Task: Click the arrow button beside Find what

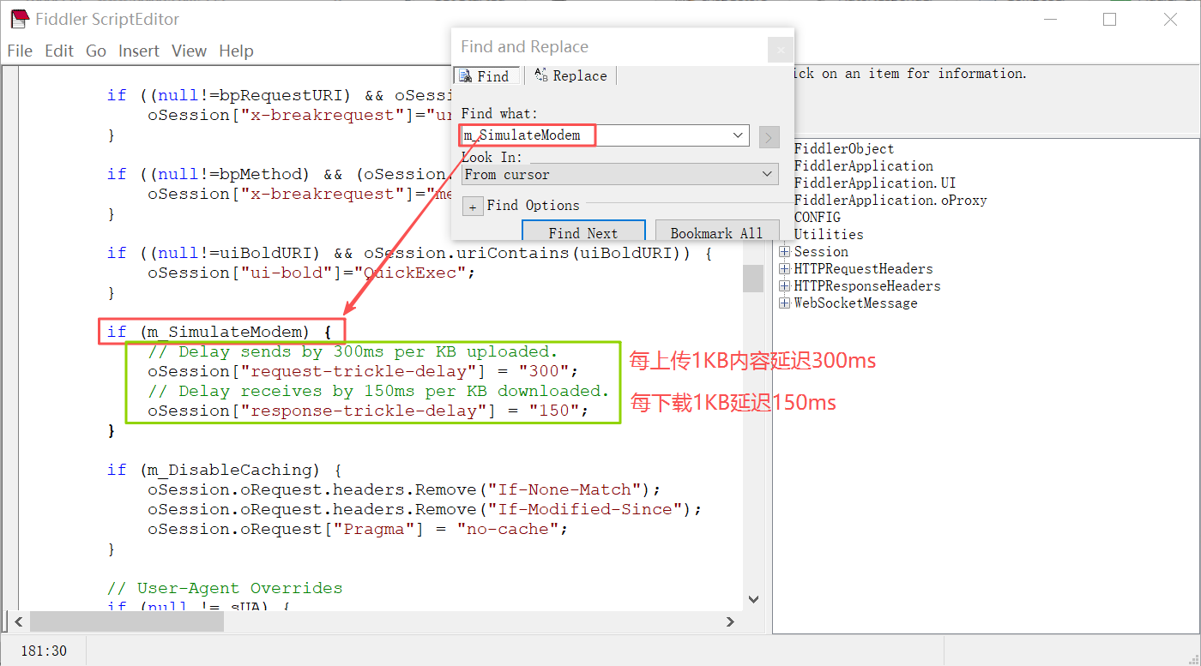Action: click(x=768, y=136)
